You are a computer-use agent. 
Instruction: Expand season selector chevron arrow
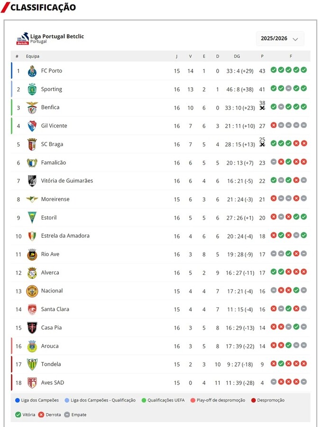tap(295, 39)
